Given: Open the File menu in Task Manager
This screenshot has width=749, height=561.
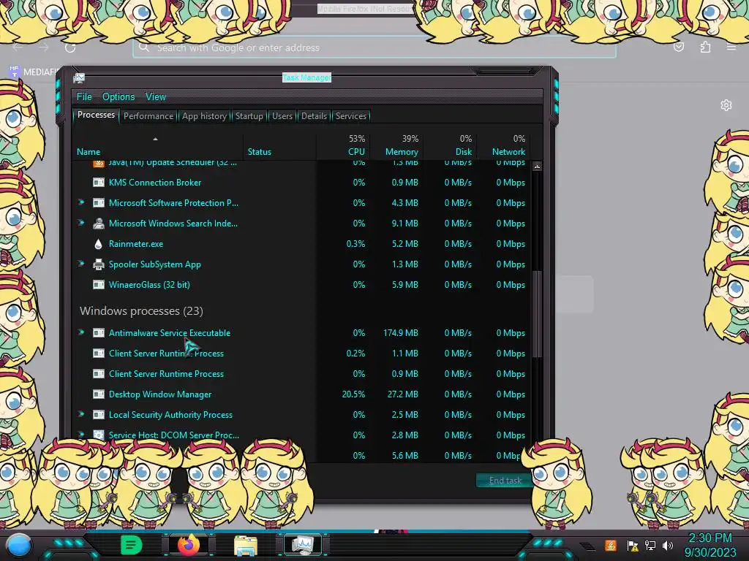Looking at the screenshot, I should point(85,97).
